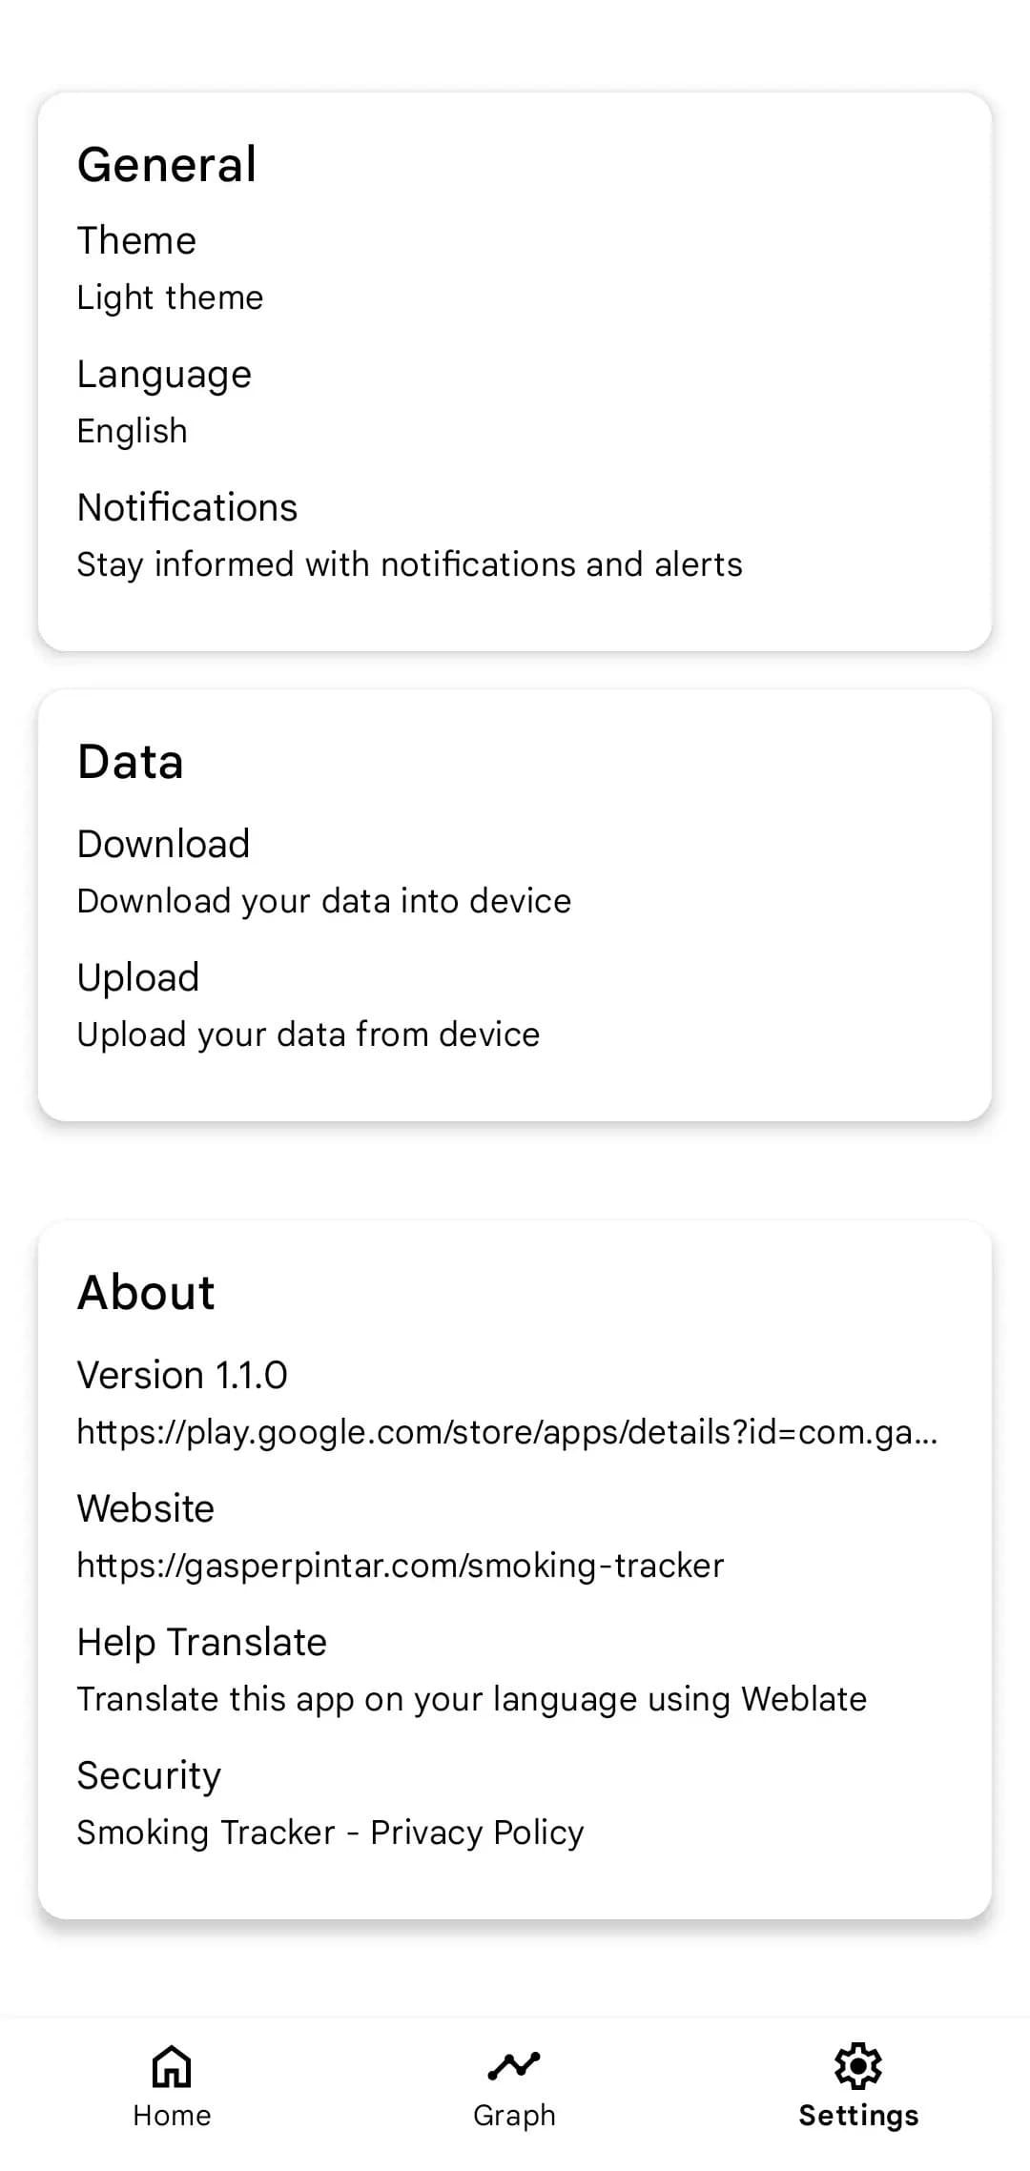Screen dimensions: 1030x2171
Task: Expand Theme options under Light theme
Action: click(x=170, y=297)
